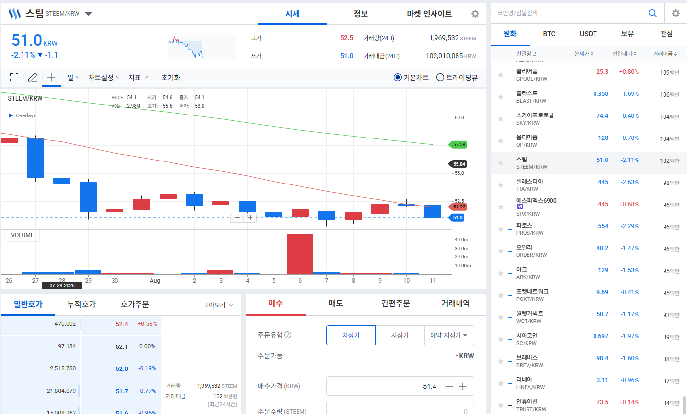Select the 매도 sell tab
The height and width of the screenshot is (414, 687).
[x=336, y=304]
